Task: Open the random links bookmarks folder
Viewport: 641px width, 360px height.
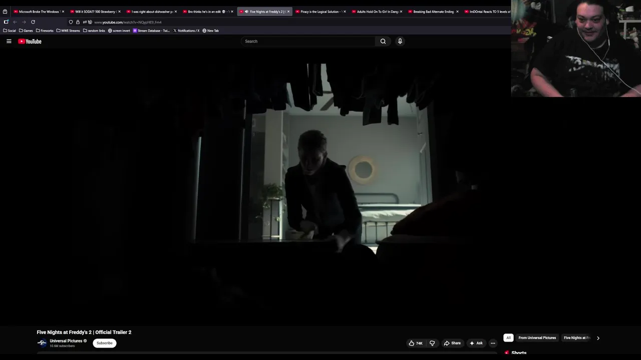Action: click(94, 30)
